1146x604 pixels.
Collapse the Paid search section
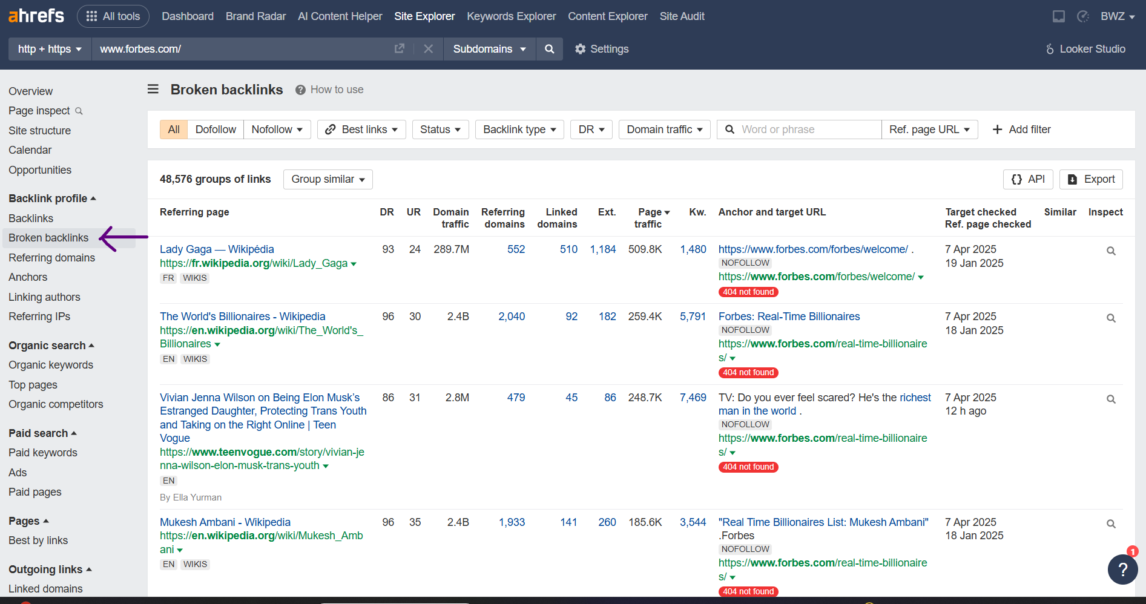pyautogui.click(x=42, y=433)
